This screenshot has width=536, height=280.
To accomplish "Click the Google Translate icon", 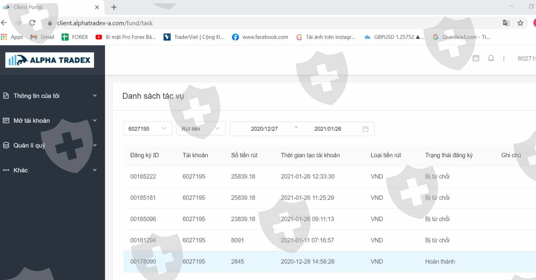I will click(x=506, y=23).
